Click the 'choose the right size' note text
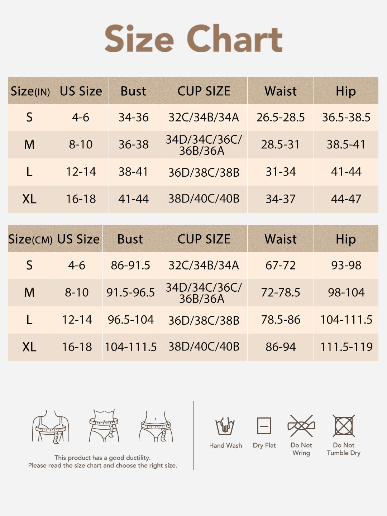 (102, 465)
